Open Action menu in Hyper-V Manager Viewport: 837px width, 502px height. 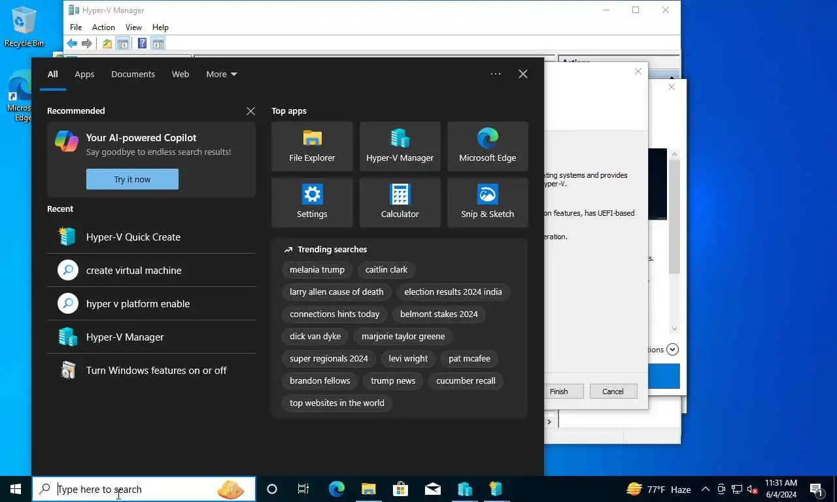[103, 27]
